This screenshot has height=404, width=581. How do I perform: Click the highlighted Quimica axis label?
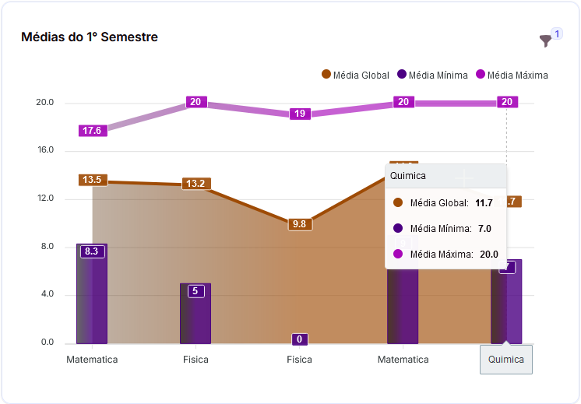tap(506, 360)
